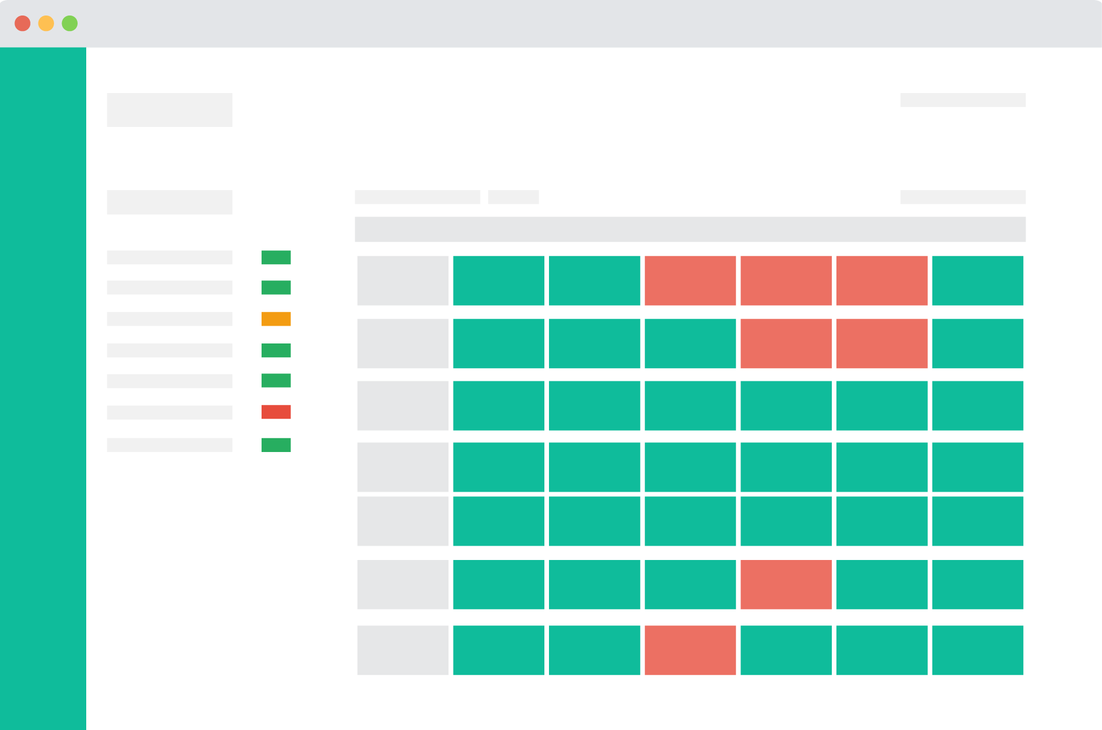The height and width of the screenshot is (730, 1102).
Task: Click the list item beside the red indicator
Action: point(170,412)
